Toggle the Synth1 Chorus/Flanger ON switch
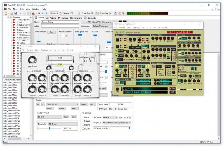The height and width of the screenshot is (147, 224). click(x=179, y=61)
